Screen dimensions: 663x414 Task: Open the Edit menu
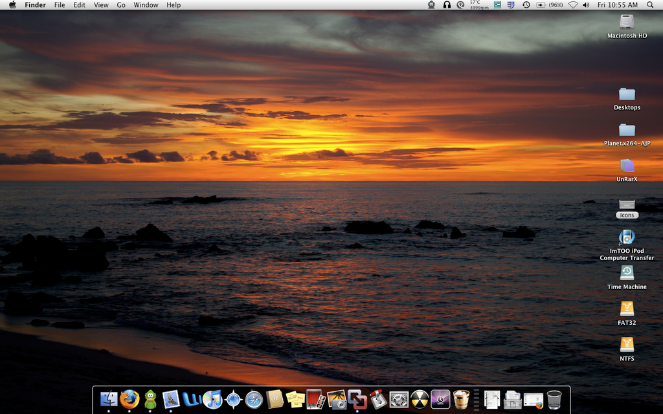[80, 5]
